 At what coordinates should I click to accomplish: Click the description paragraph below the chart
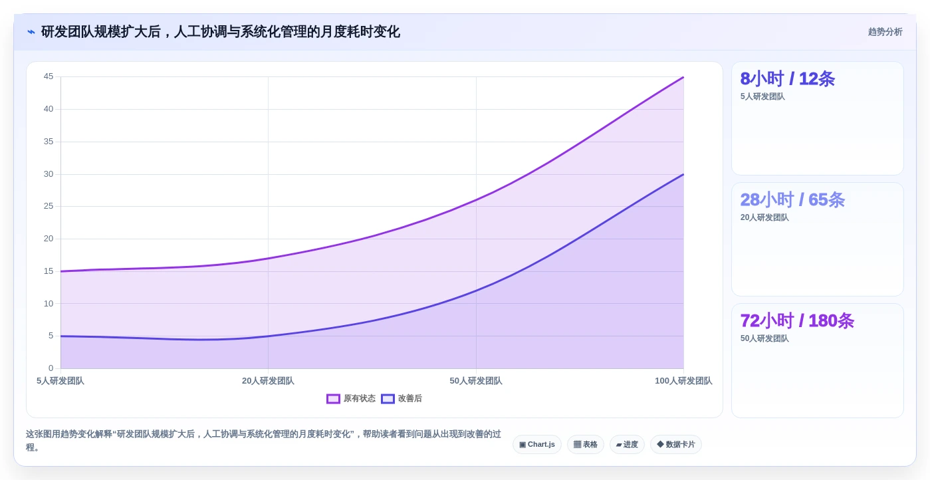click(x=264, y=441)
